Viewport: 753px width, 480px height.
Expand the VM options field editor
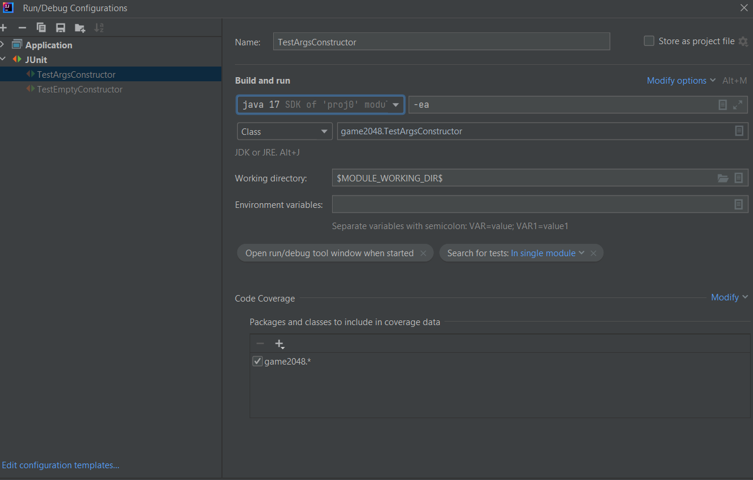[738, 105]
